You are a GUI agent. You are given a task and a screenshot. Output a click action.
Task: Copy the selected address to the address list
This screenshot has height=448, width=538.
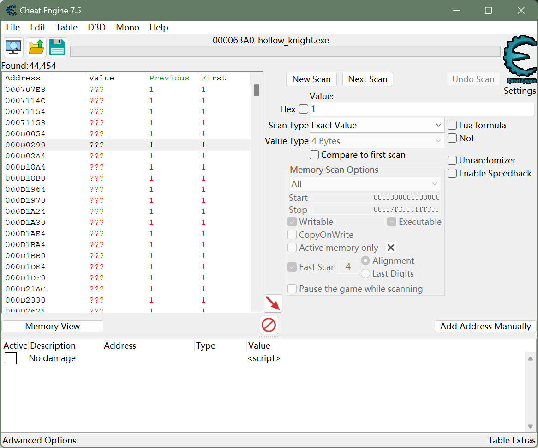coord(273,303)
